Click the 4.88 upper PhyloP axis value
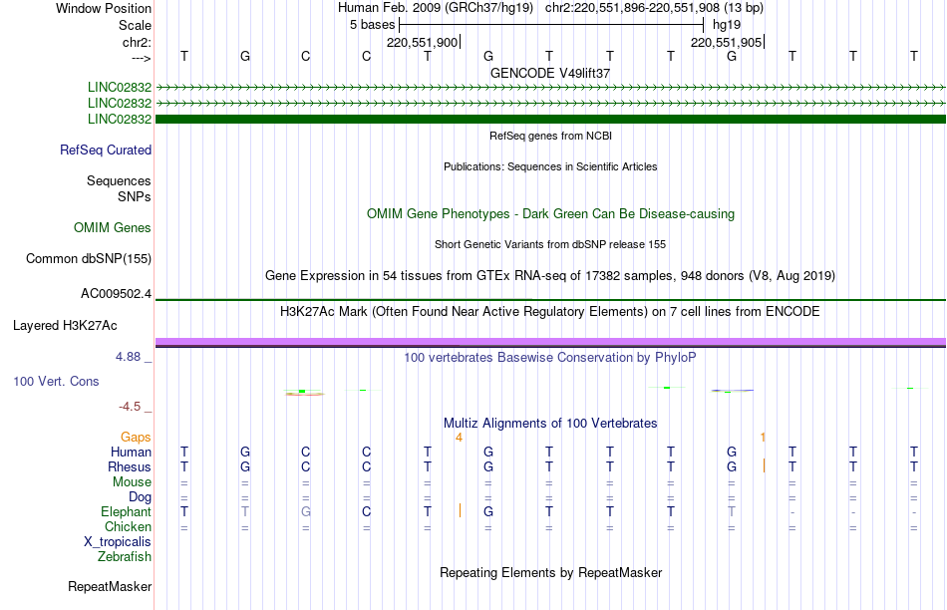Screen dimensions: 947x610 coord(128,357)
